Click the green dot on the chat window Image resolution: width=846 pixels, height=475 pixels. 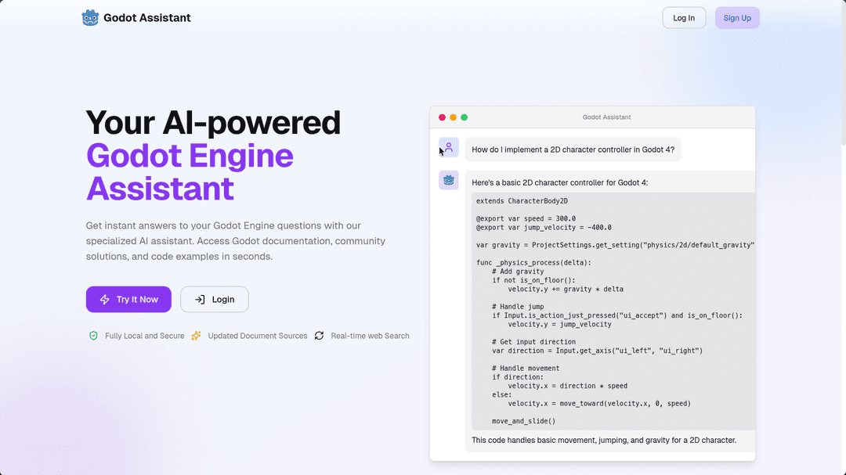tap(464, 117)
